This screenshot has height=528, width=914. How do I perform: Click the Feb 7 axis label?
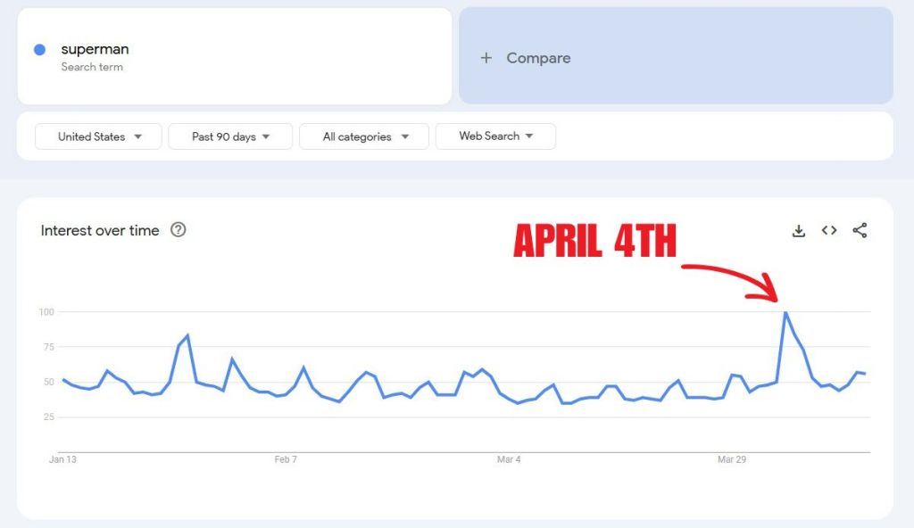click(x=286, y=460)
